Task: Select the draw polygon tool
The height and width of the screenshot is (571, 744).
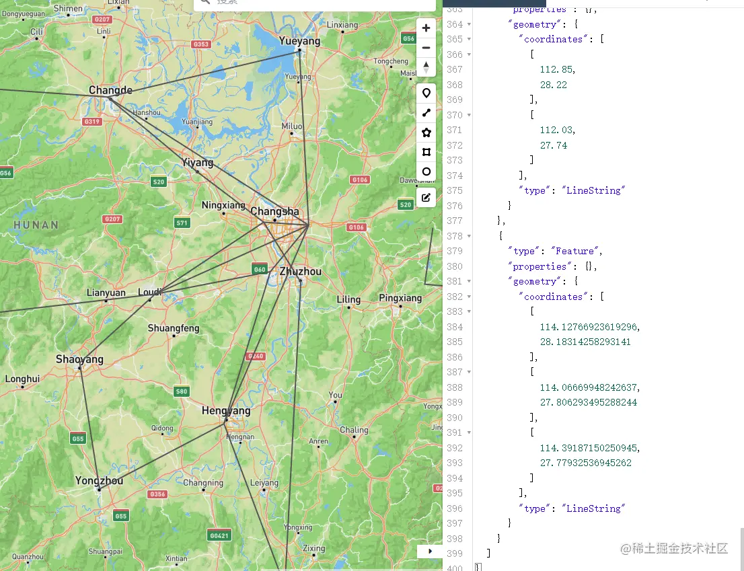Action: click(x=426, y=132)
